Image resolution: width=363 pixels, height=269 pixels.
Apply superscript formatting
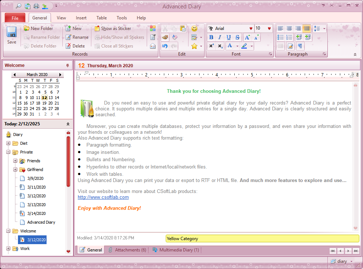(x=211, y=46)
